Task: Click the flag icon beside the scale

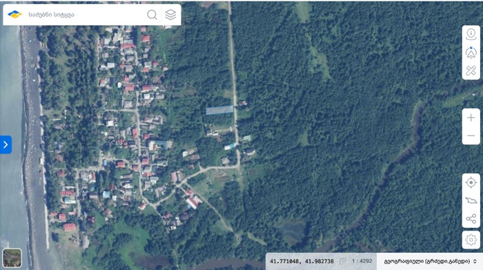Action: [x=342, y=262]
